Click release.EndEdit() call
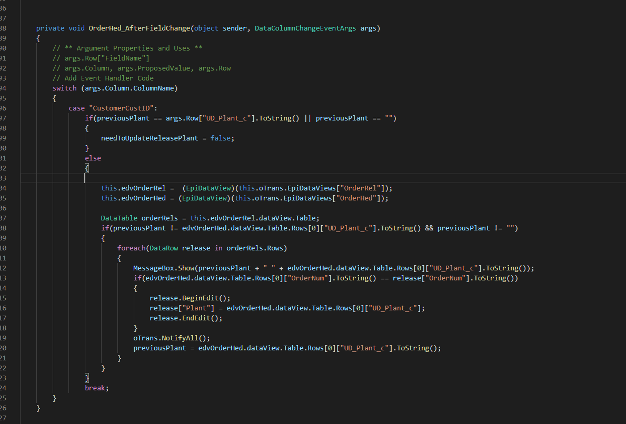626x424 pixels. 186,318
